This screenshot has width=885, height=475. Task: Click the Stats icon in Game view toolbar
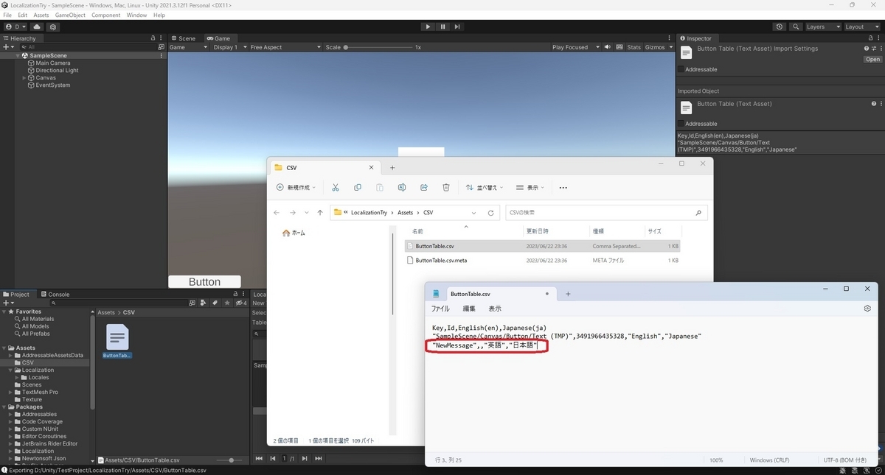[633, 46]
